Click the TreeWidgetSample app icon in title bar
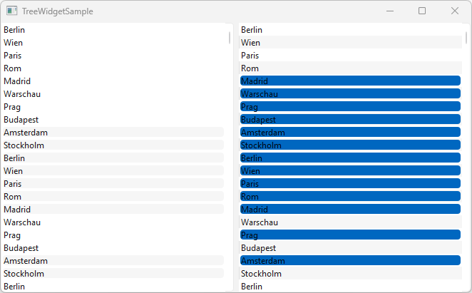 click(x=12, y=11)
